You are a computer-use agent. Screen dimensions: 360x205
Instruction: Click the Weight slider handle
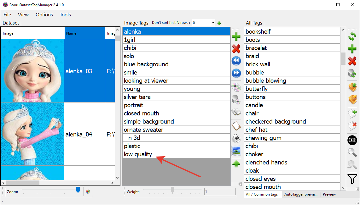click(x=172, y=190)
